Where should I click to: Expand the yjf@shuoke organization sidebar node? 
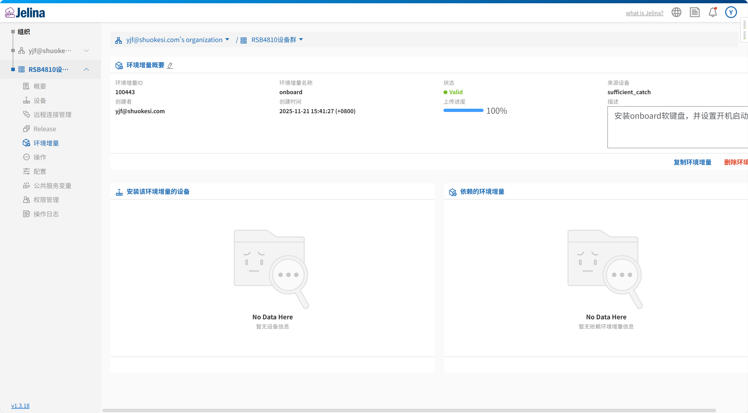pos(86,51)
